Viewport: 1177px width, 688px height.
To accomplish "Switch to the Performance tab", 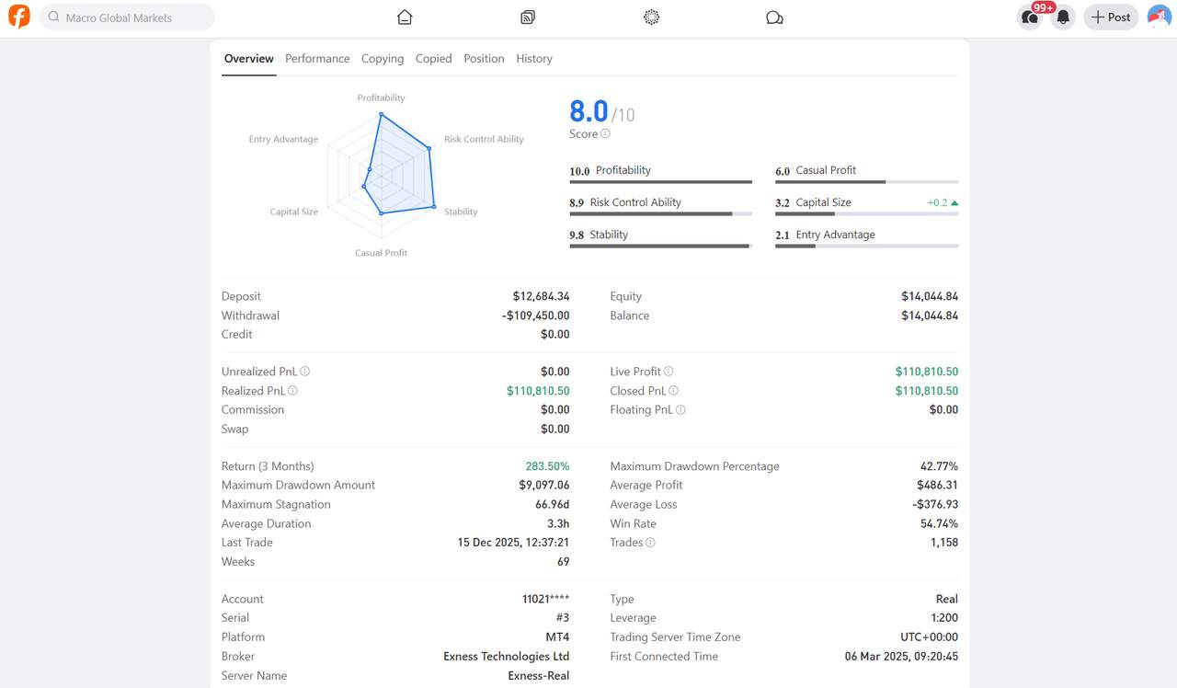I will coord(317,58).
